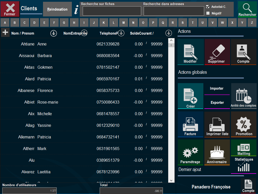Enable the Négatif checkbox
This screenshot has height=194, width=258.
(x=208, y=13)
